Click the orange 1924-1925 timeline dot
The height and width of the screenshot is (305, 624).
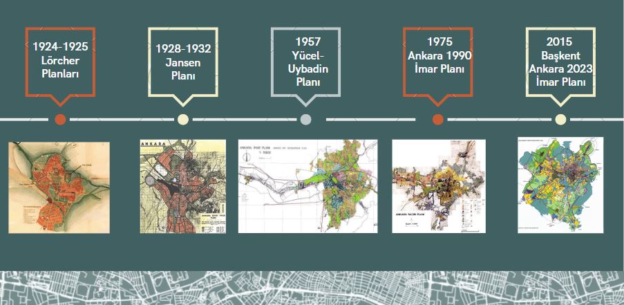[x=60, y=119]
